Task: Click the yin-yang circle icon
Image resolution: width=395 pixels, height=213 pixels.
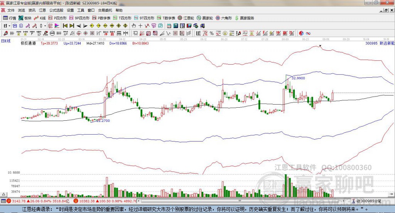Action: tap(301, 33)
